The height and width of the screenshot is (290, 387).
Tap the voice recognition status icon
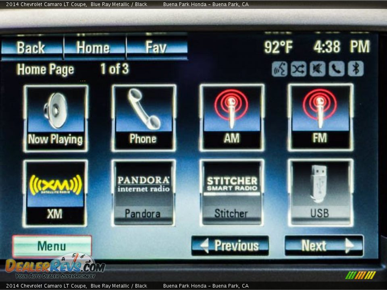click(x=279, y=69)
